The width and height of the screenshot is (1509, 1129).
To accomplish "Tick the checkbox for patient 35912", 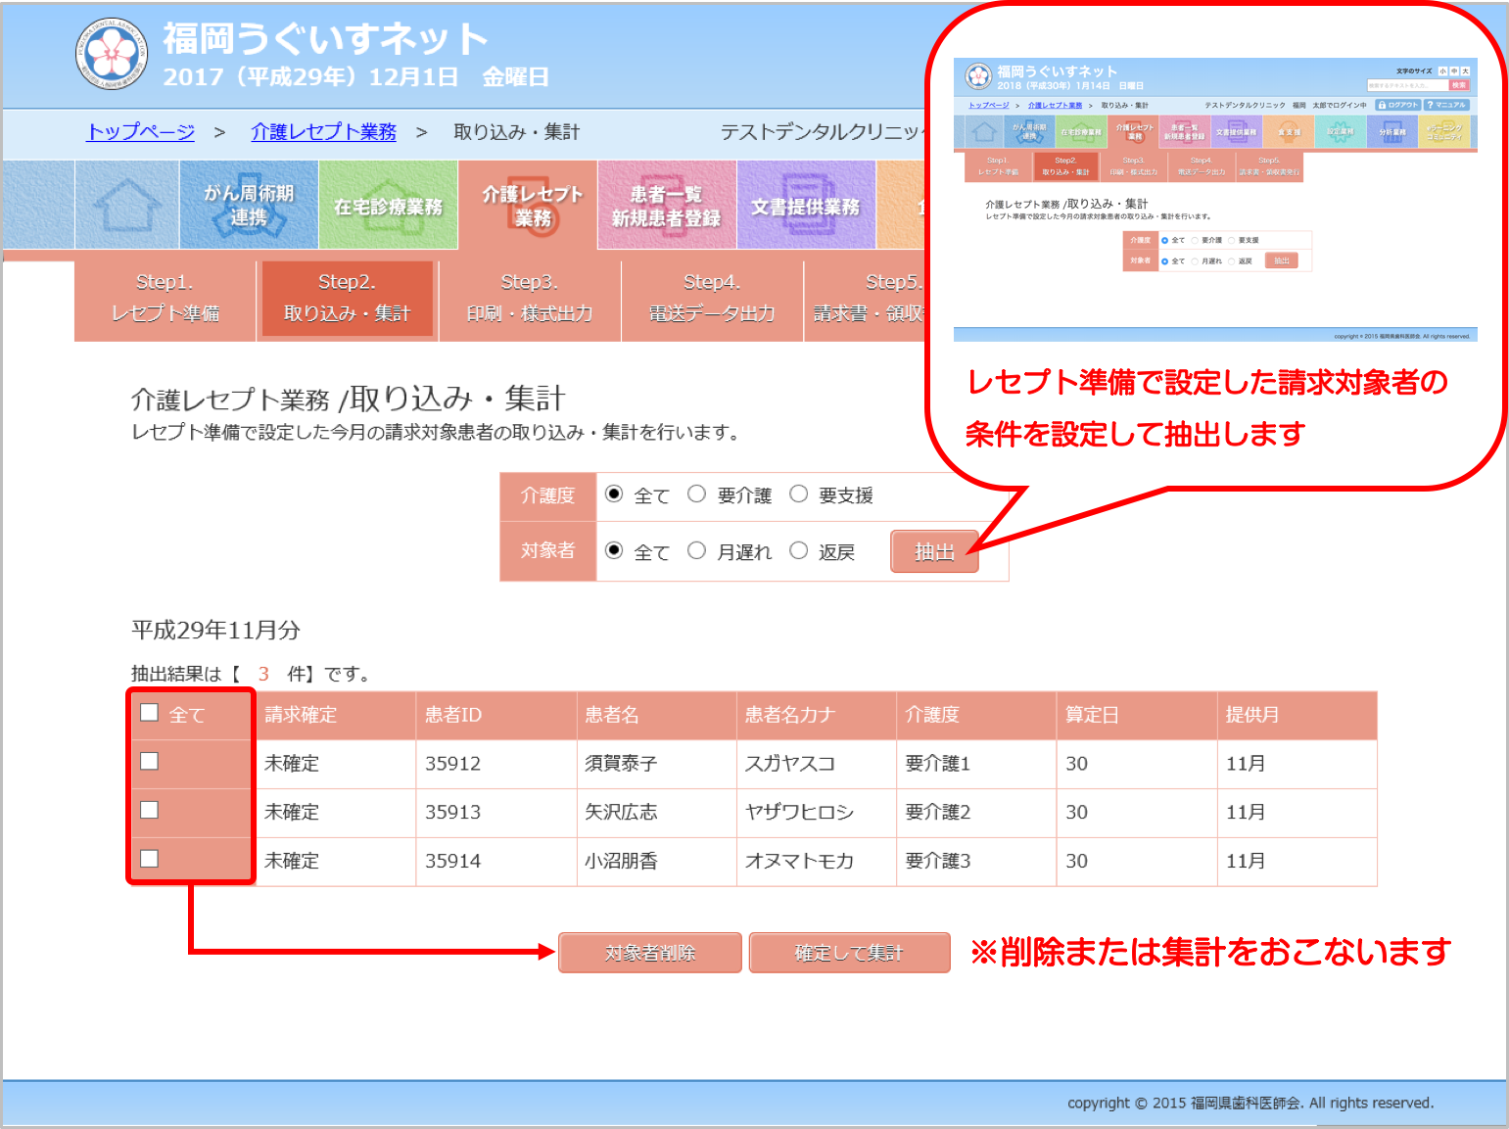I will [x=150, y=762].
